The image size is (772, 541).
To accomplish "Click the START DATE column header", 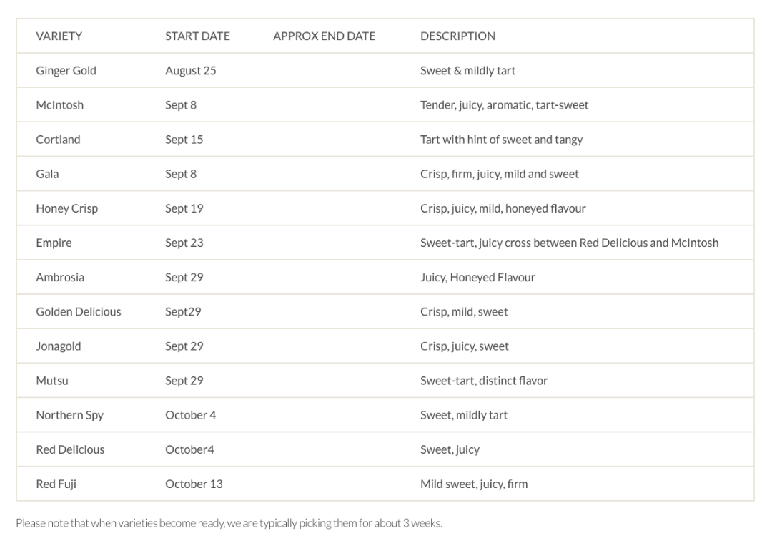I will pyautogui.click(x=197, y=36).
